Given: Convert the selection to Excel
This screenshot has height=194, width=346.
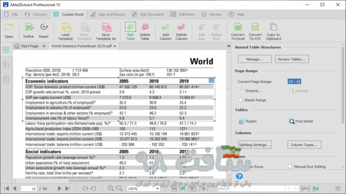Looking at the screenshot, I should pyautogui.click(x=238, y=32).
